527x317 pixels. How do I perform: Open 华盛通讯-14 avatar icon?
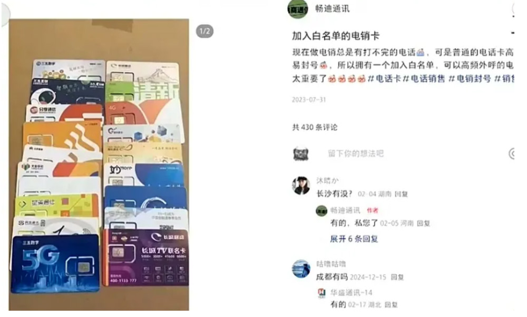click(321, 293)
